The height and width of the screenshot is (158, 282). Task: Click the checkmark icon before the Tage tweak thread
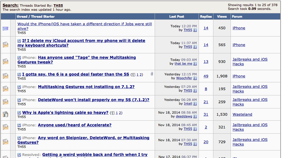click(19, 58)
